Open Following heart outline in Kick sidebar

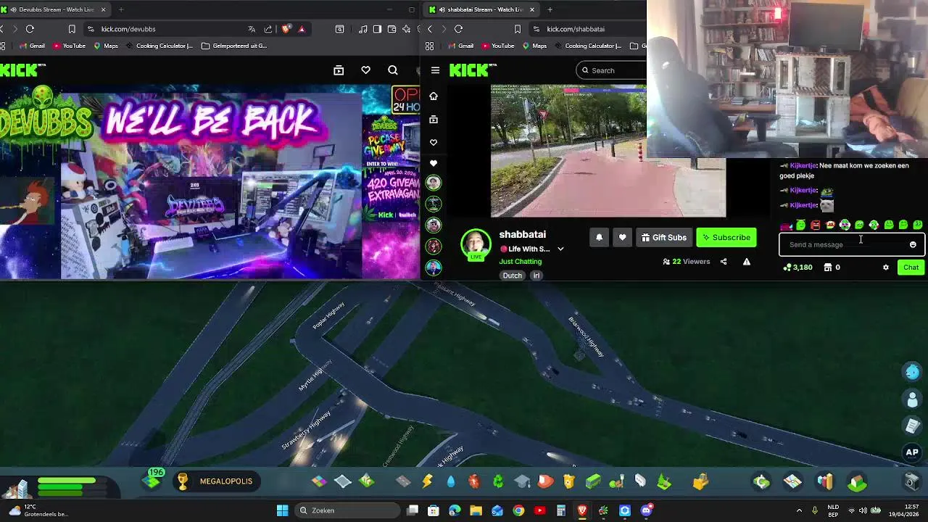point(434,142)
